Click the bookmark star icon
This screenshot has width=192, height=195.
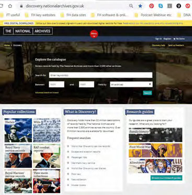click(x=140, y=6)
